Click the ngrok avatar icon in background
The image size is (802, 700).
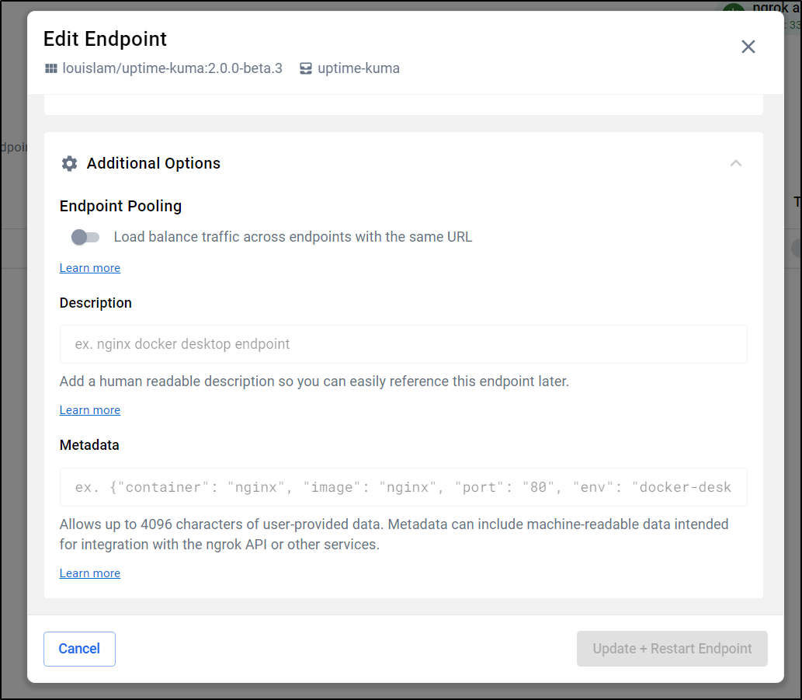[733, 11]
